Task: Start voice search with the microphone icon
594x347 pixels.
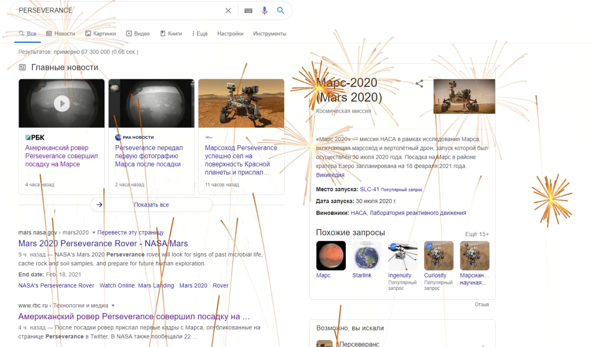Action: tap(265, 10)
